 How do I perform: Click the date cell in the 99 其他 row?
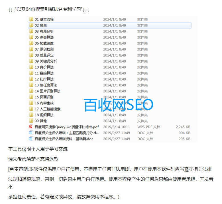click(x=115, y=121)
